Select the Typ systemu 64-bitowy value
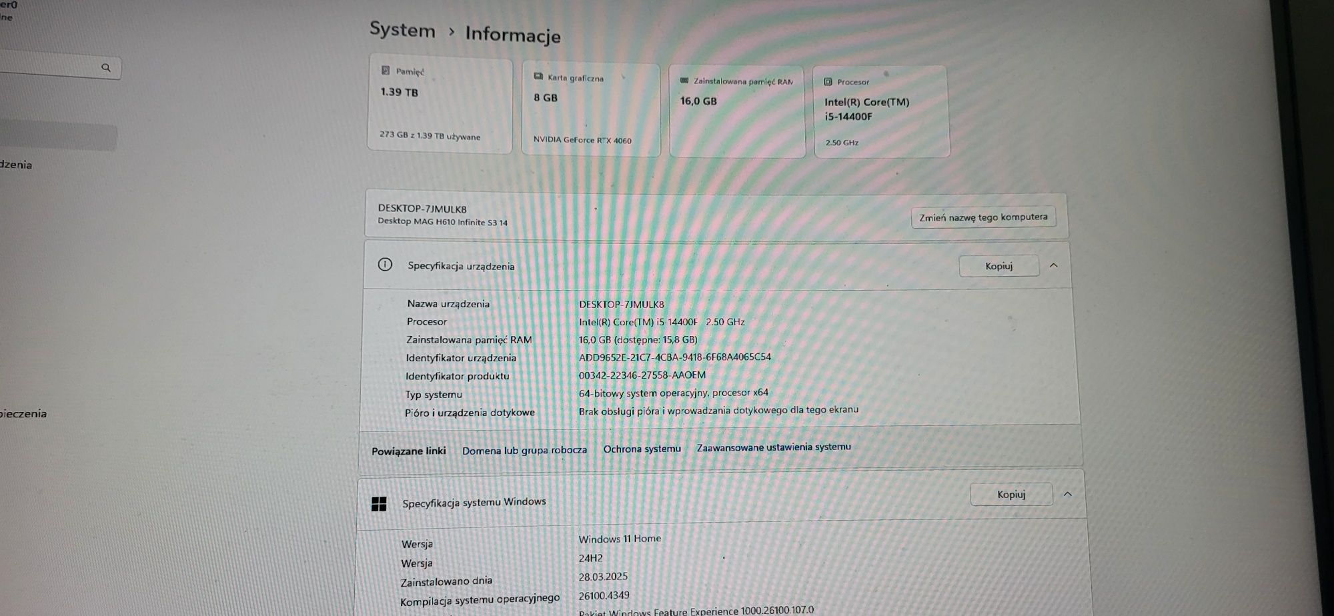This screenshot has width=1334, height=616. tap(673, 393)
